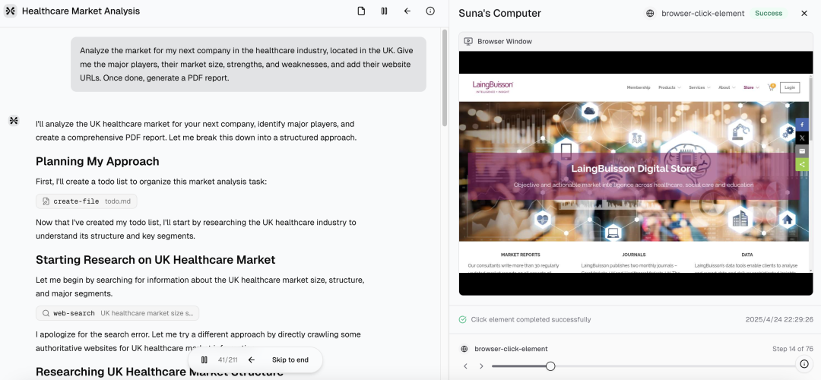
Task: Click the browser window screenshot thumbnail
Action: [x=636, y=173]
